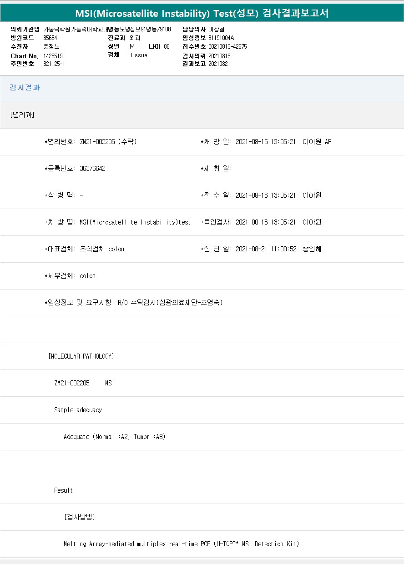
Task: Click the Sample adequacy label
Action: pyautogui.click(x=78, y=410)
